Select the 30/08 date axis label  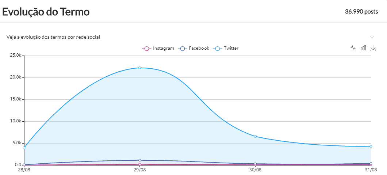coord(255,170)
